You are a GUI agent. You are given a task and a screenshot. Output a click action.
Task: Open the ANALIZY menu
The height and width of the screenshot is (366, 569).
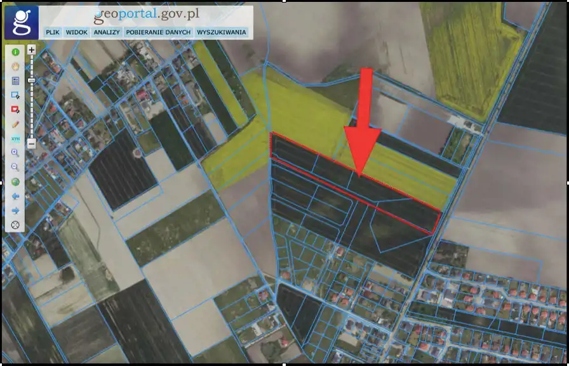tap(106, 32)
